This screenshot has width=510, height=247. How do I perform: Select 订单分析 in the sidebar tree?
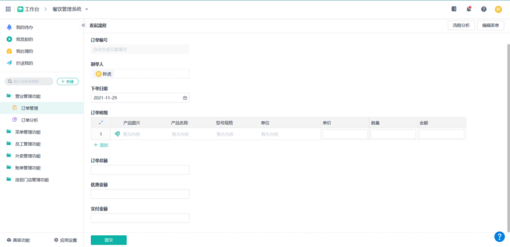click(29, 120)
